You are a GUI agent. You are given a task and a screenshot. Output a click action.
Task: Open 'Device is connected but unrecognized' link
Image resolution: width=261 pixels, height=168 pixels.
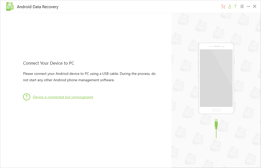(x=63, y=97)
